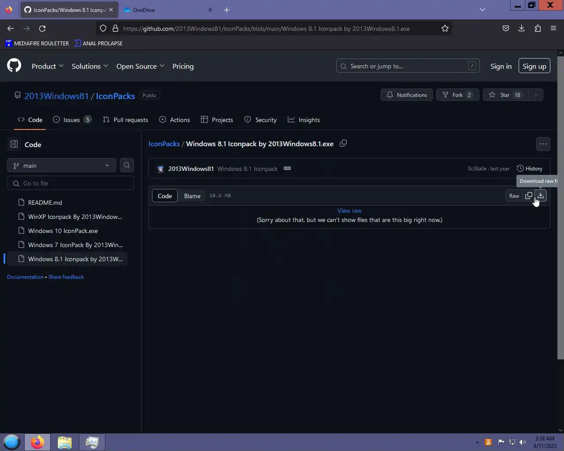Select Code view toggle

165,196
